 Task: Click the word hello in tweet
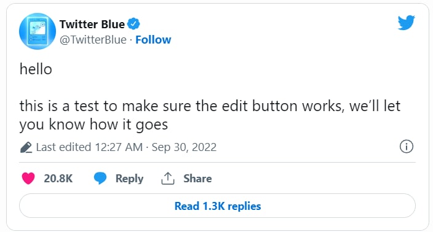(36, 69)
